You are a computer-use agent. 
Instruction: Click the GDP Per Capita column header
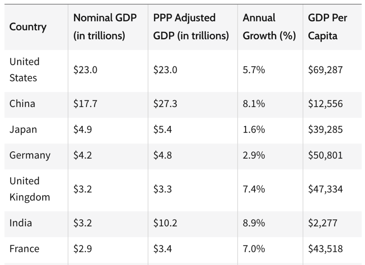coord(327,27)
